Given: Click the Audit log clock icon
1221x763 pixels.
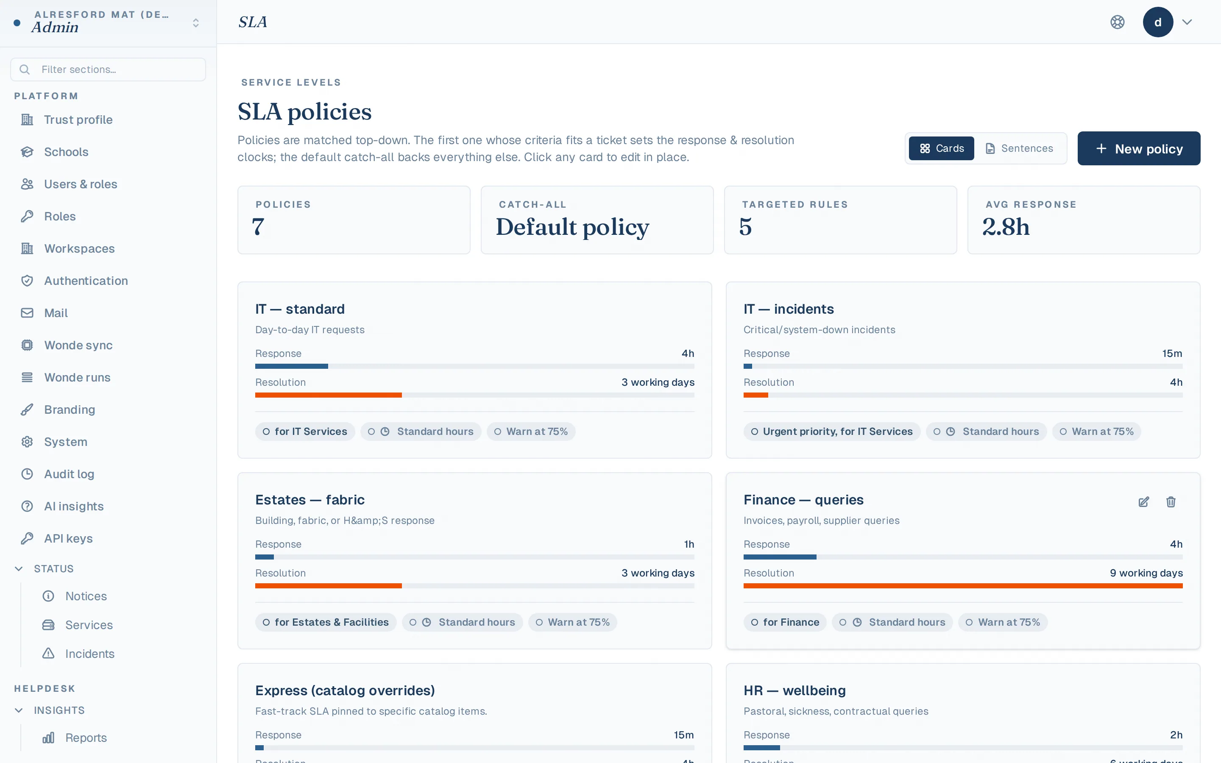Looking at the screenshot, I should click(27, 474).
